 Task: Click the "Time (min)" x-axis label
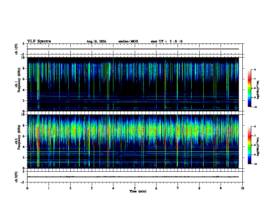click(x=138, y=191)
